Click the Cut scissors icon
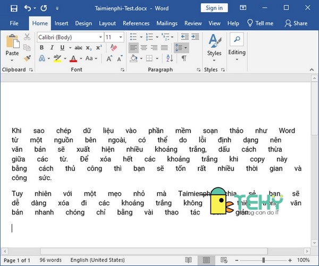This screenshot has width=319, height=266. (27, 37)
